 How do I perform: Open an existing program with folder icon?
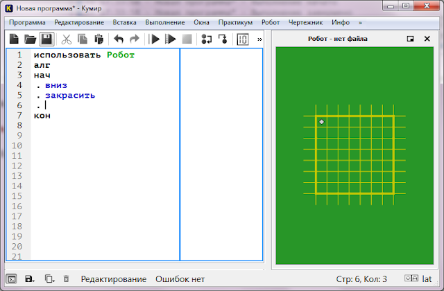(30, 39)
